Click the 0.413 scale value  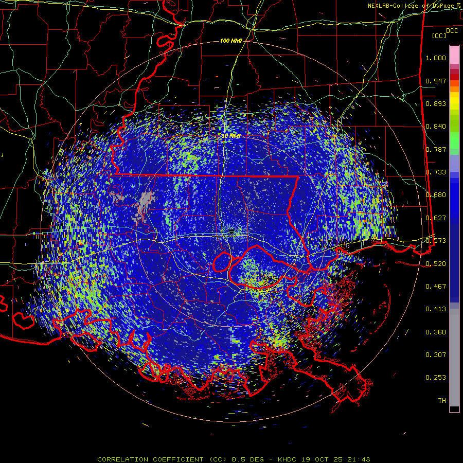[x=436, y=309]
